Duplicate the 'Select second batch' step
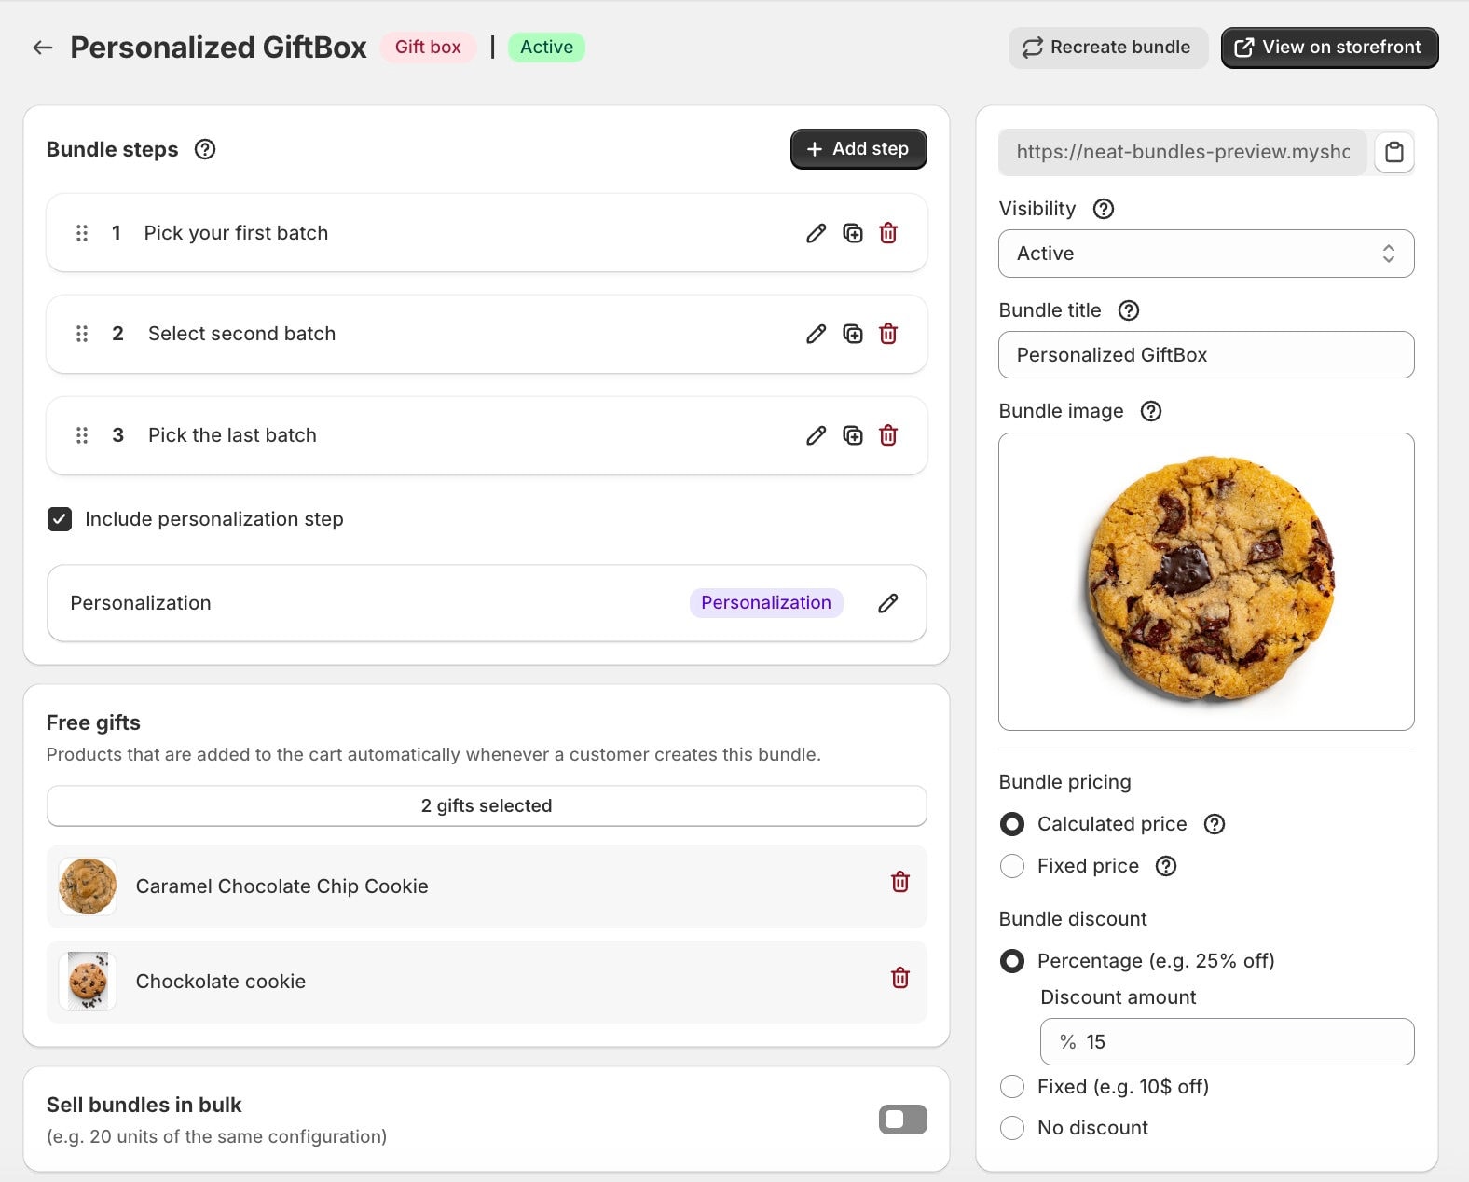 click(x=853, y=334)
